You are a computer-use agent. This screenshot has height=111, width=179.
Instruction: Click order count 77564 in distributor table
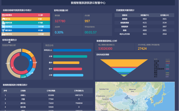tap(51, 99)
